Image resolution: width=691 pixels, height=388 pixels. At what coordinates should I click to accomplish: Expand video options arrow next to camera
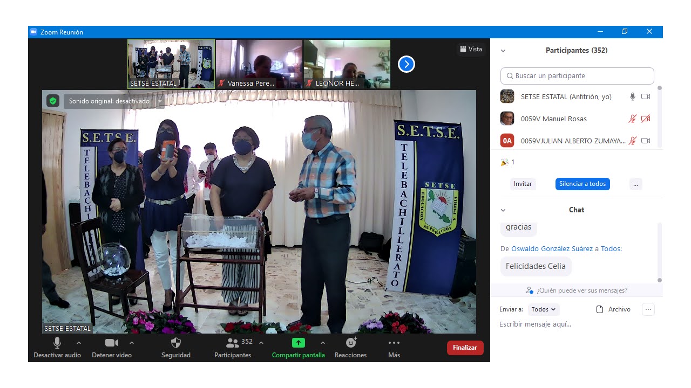pos(132,343)
